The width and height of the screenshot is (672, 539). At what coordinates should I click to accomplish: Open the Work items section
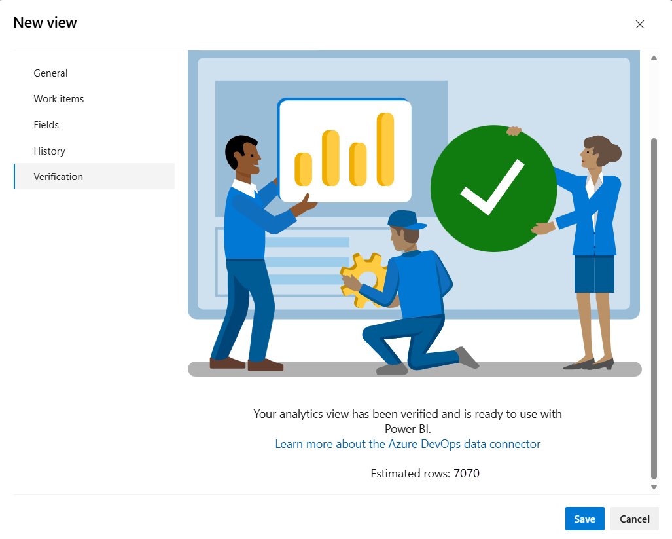click(x=58, y=98)
